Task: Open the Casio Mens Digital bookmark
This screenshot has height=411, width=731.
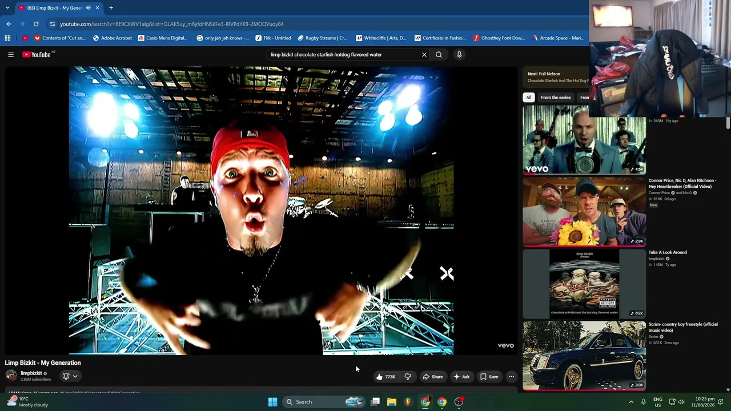Action: pyautogui.click(x=162, y=38)
